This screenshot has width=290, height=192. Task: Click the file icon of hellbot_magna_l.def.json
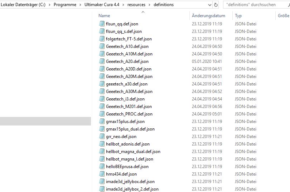pos(102,159)
